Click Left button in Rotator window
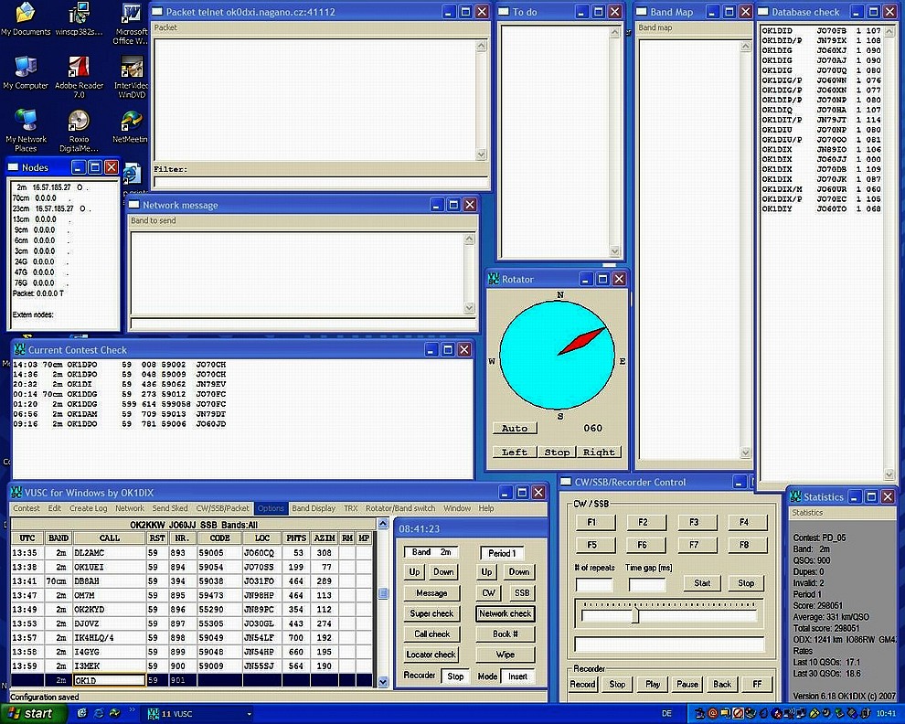The image size is (905, 724). 515,452
